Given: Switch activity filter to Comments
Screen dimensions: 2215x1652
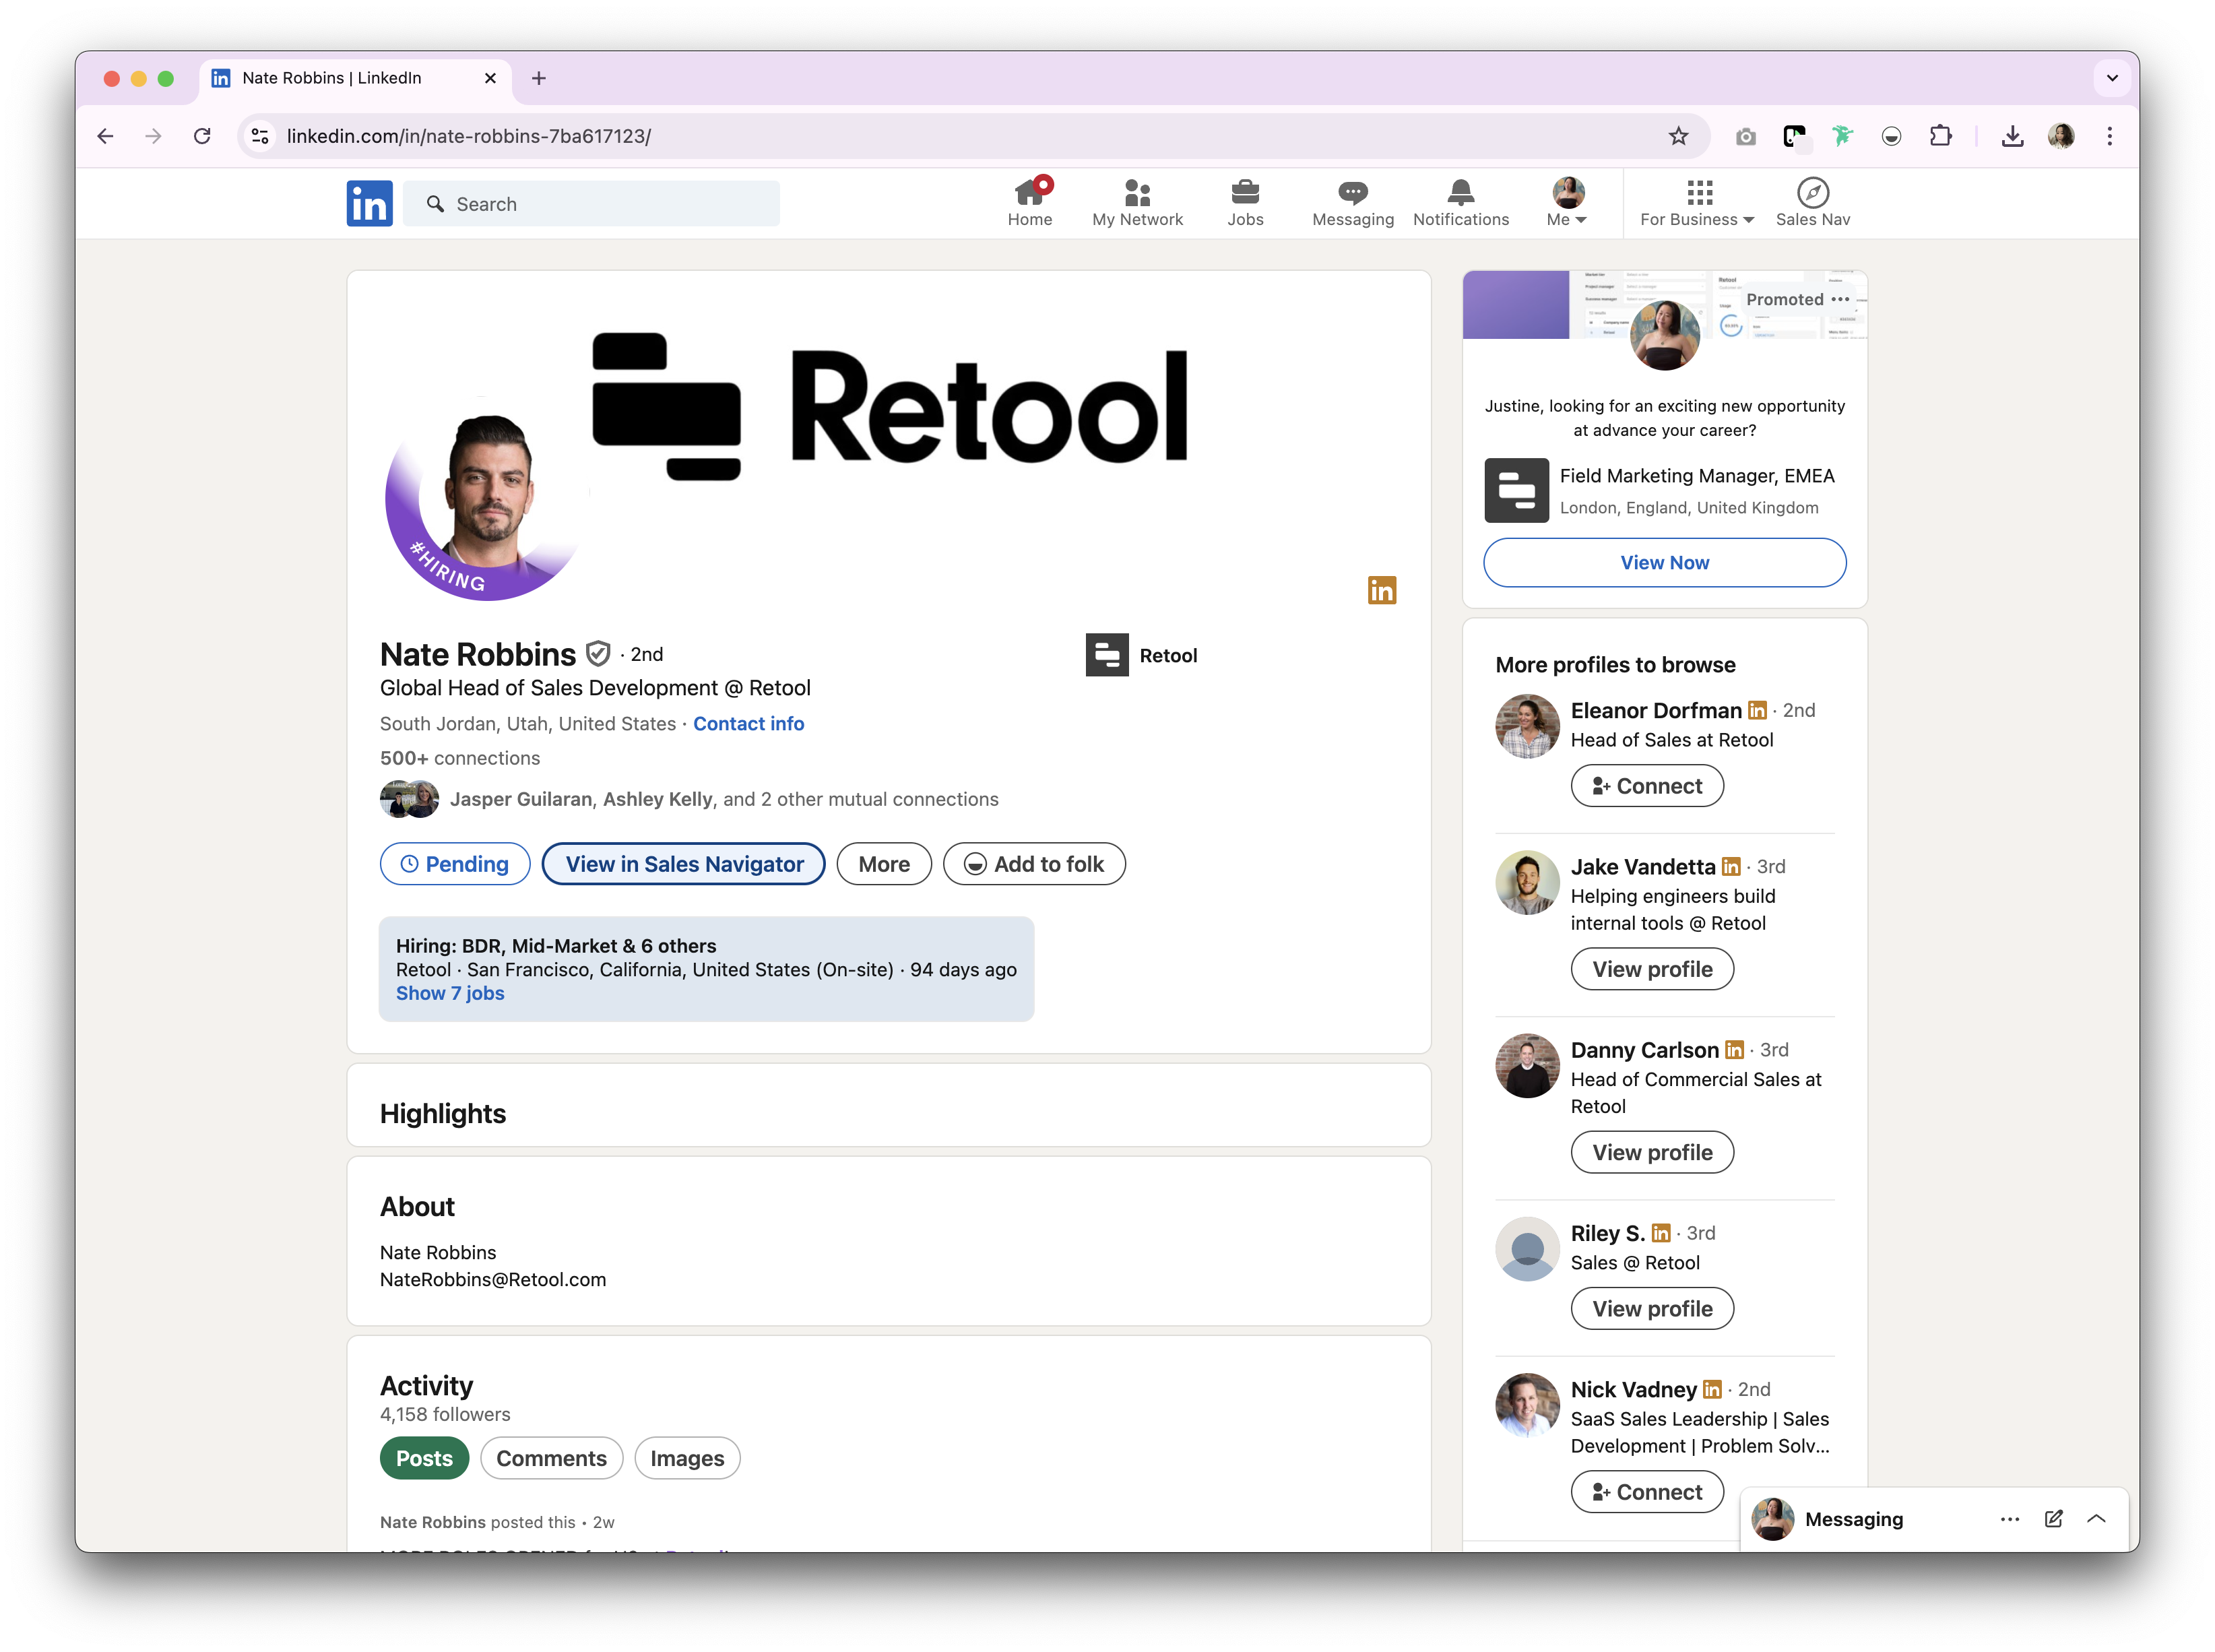Looking at the screenshot, I should click(x=551, y=1458).
